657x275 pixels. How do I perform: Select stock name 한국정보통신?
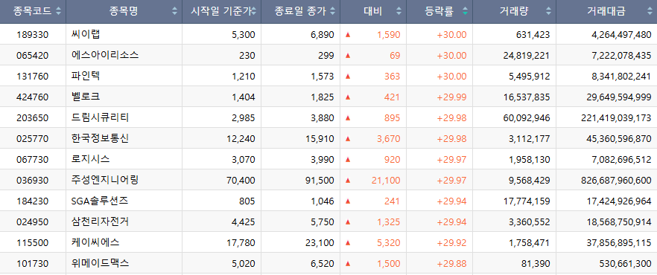pos(100,139)
